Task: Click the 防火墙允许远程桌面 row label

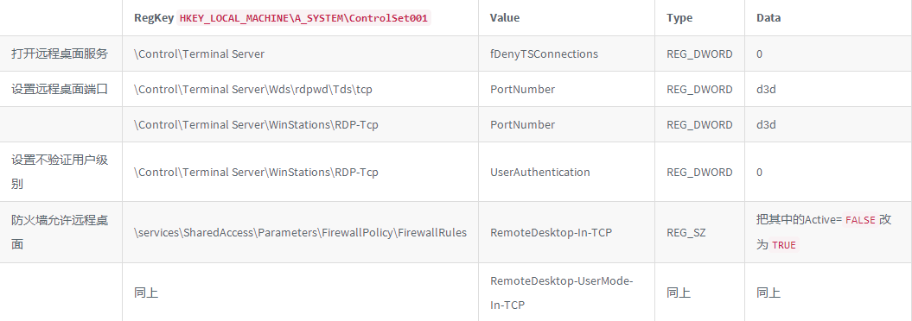Action: pyautogui.click(x=60, y=232)
